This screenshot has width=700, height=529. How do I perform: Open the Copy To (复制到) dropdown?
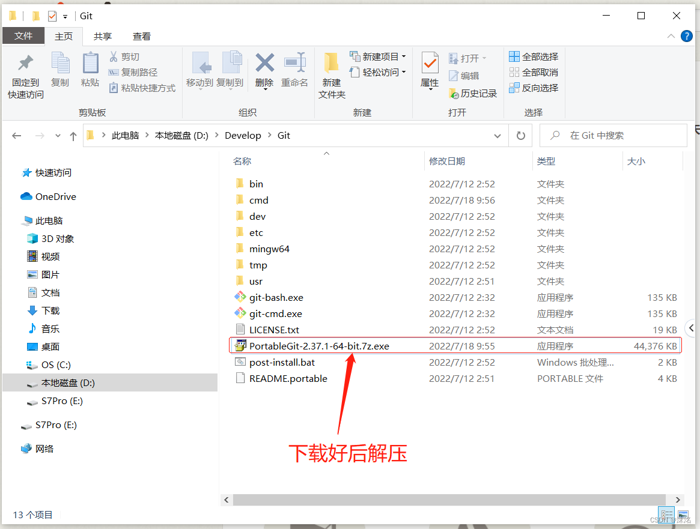(230, 89)
